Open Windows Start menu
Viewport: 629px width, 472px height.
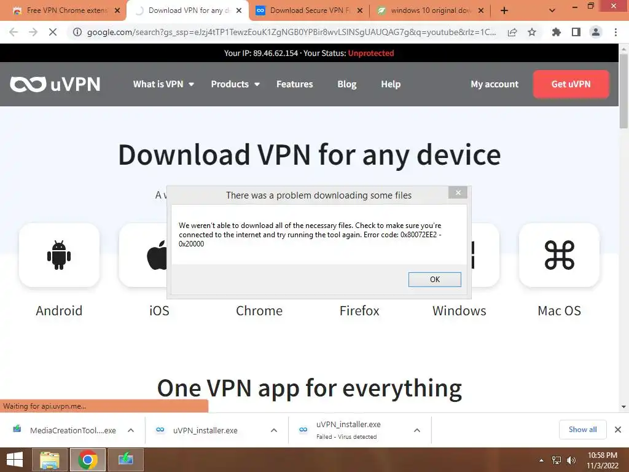click(x=15, y=460)
